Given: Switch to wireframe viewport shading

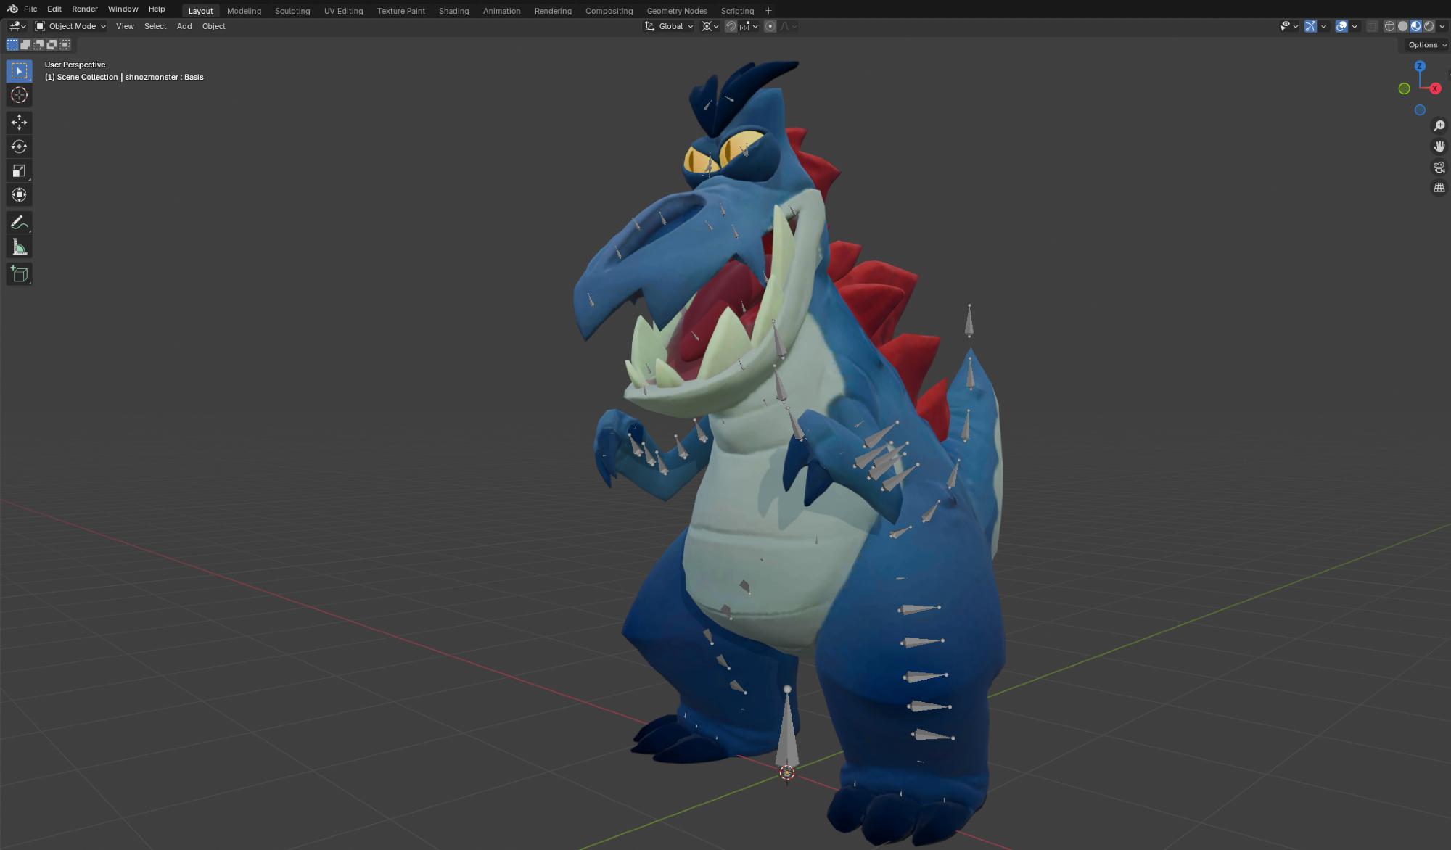Looking at the screenshot, I should coord(1389,26).
